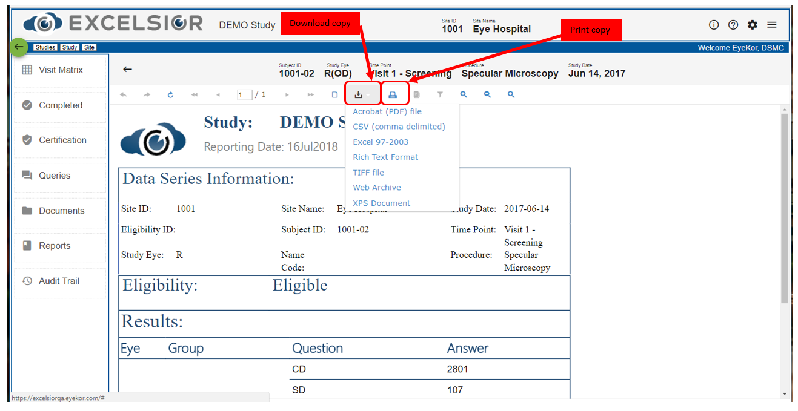Toggle document map icon in toolbar
Viewport: 798px width, 411px height.
pos(416,94)
